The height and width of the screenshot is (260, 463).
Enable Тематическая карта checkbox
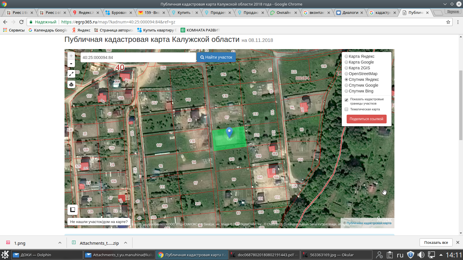coord(346,109)
